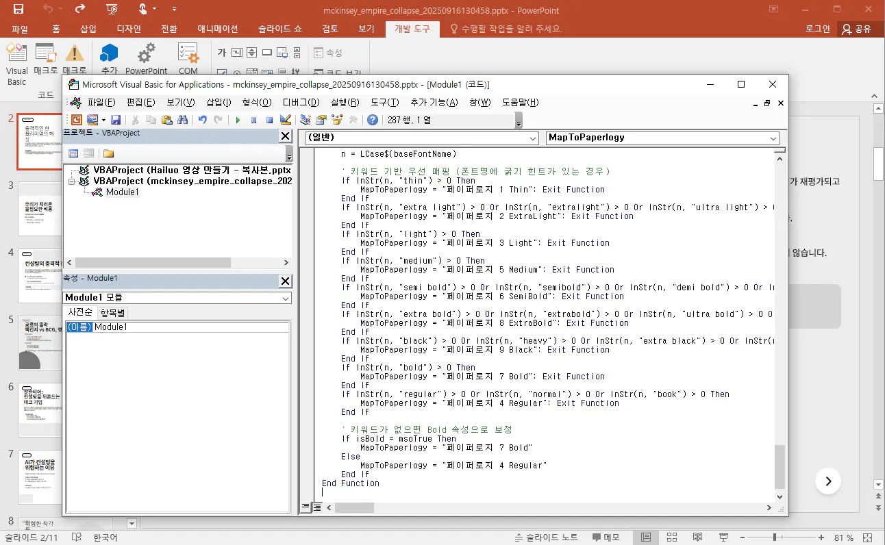
Task: Switch to full module view at bottom left
Action: tap(317, 507)
